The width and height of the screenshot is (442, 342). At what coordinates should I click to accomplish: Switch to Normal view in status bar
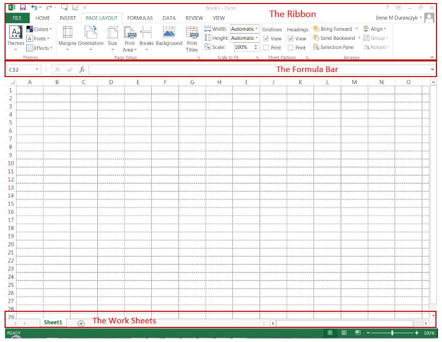pyautogui.click(x=330, y=333)
